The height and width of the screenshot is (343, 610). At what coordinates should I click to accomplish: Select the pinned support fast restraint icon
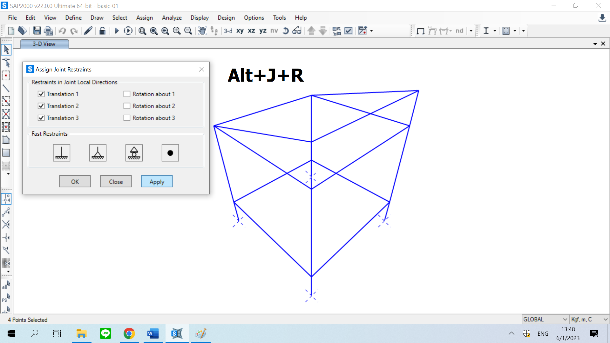point(98,153)
